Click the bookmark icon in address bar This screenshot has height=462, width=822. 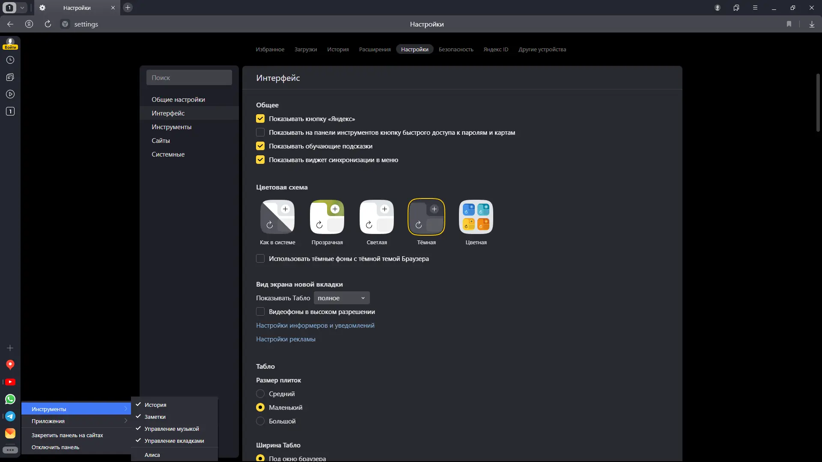coord(789,24)
